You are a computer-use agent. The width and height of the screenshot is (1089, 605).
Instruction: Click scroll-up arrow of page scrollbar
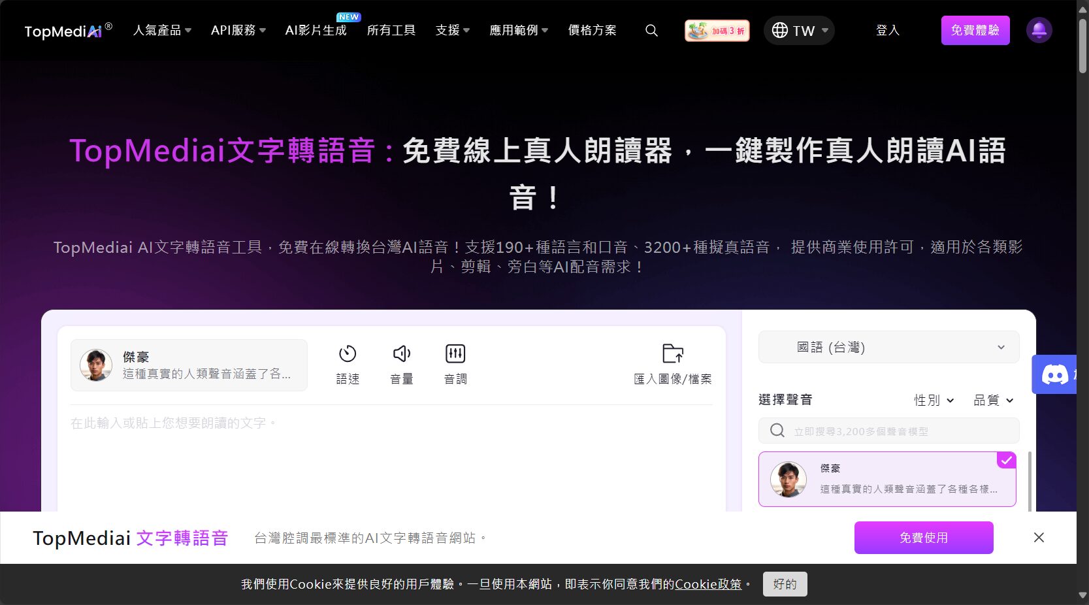click(1082, 8)
